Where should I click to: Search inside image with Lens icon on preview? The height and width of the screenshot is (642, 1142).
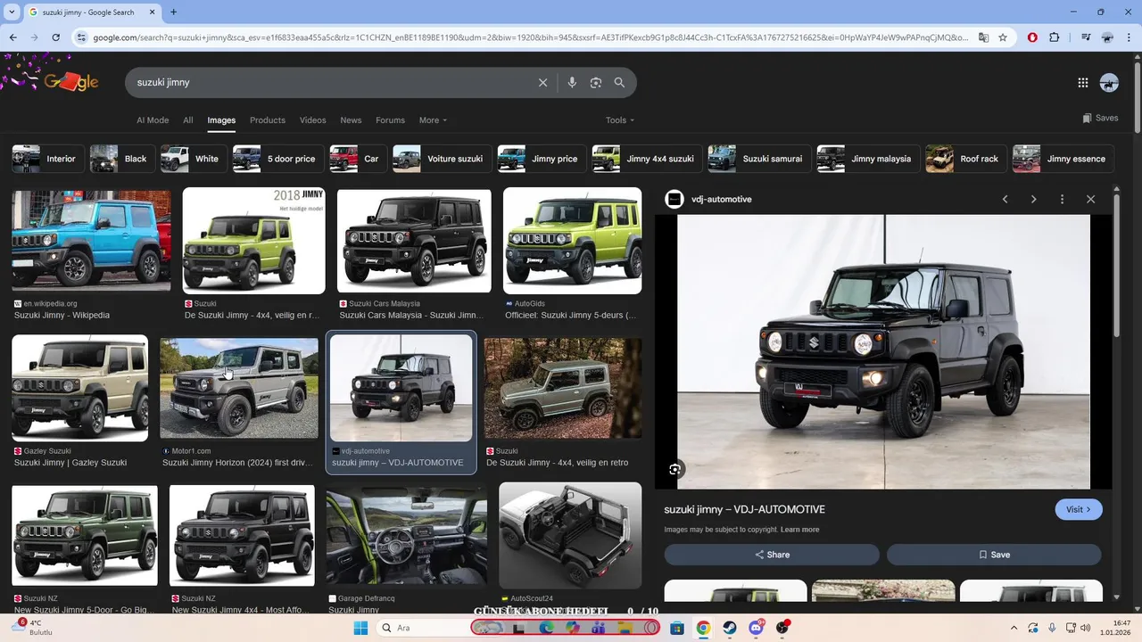coord(674,469)
